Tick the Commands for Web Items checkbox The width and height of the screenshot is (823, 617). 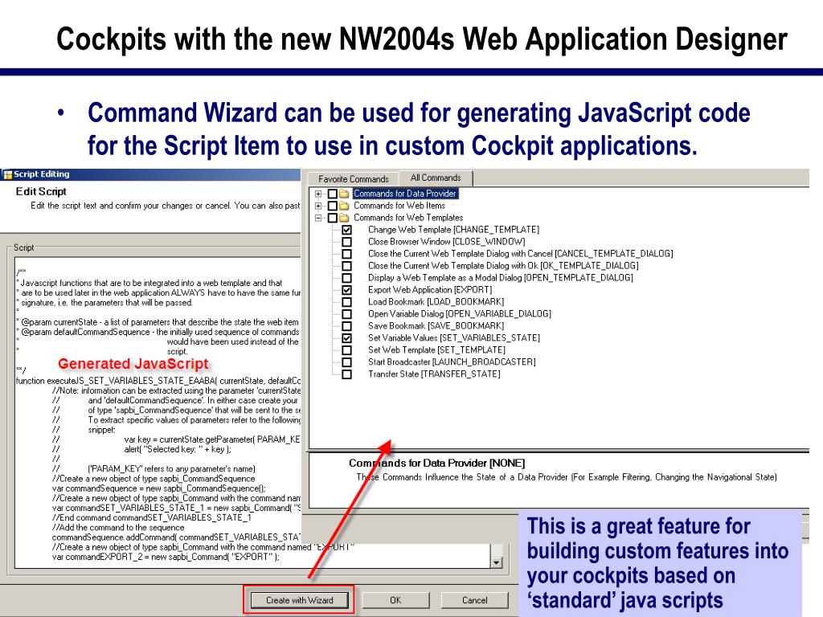[332, 206]
